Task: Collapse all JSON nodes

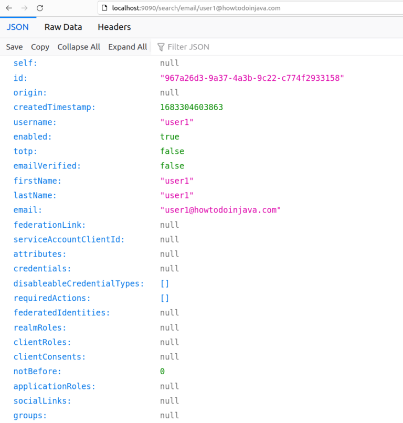Action: pos(79,47)
